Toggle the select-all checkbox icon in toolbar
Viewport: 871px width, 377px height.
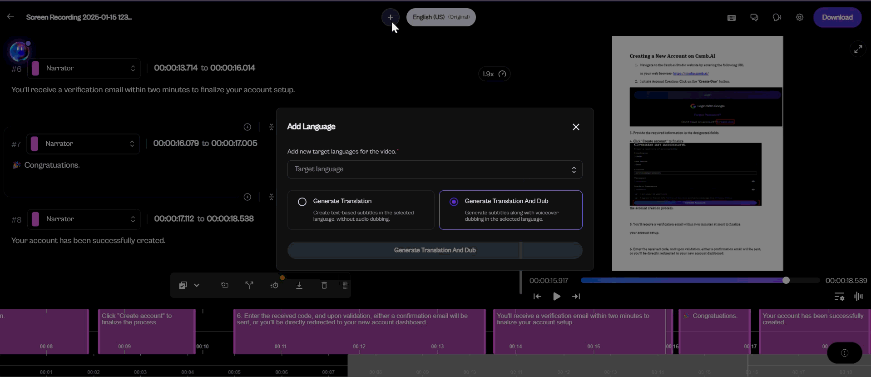(183, 285)
